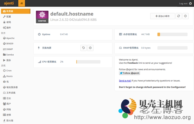Open the 网络 network item
194x124 pixels.
pyautogui.click(x=7, y=109)
